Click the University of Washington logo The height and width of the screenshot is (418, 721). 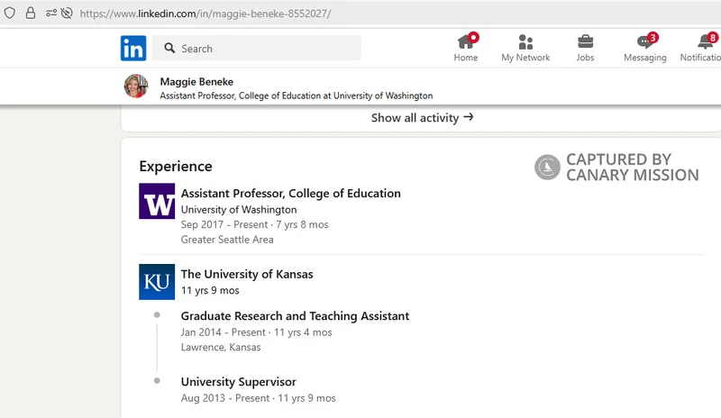157,201
